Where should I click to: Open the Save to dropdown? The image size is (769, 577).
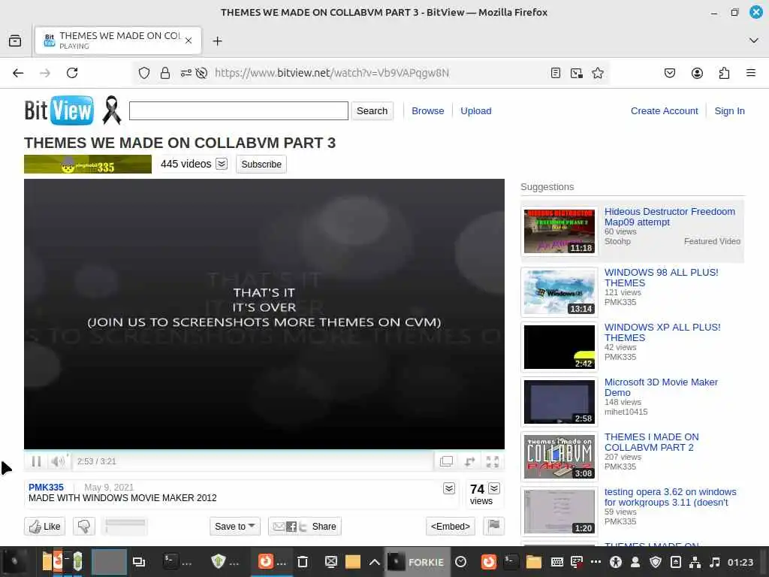pos(235,527)
